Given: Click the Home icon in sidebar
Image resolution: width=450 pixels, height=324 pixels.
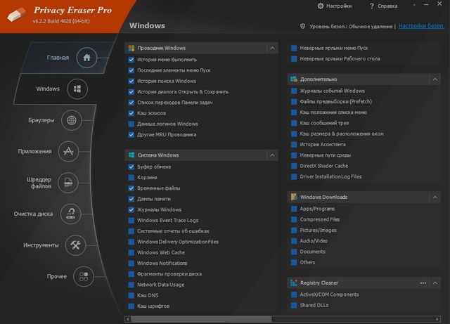Looking at the screenshot, I should pos(87,57).
